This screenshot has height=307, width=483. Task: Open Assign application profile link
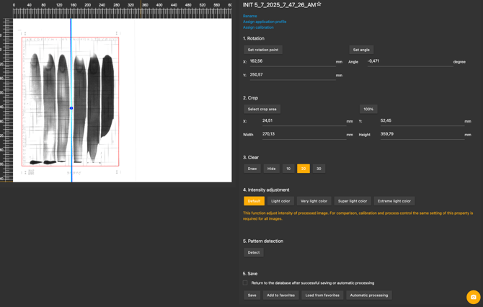[264, 22]
